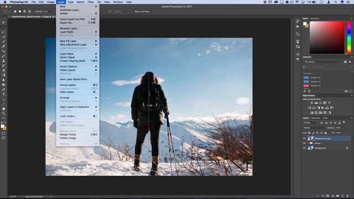The width and height of the screenshot is (354, 199).
Task: Click Lock all padlock icon
Action: tap(325, 133)
